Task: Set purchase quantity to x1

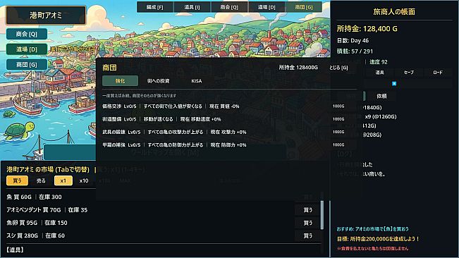Action: click(63, 180)
